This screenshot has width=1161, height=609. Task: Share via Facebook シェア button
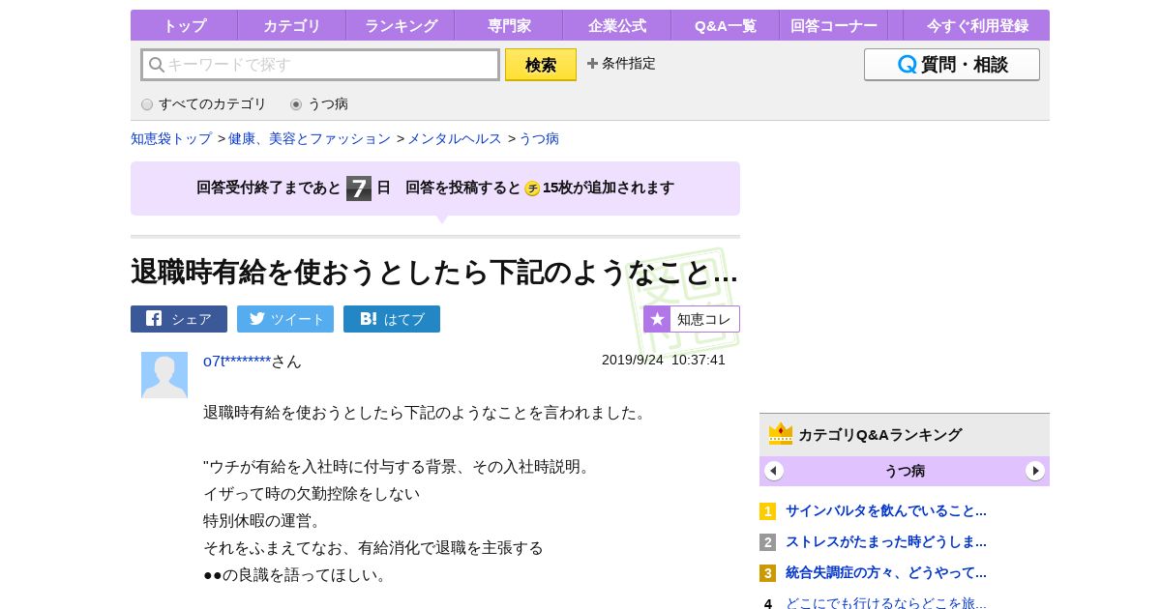[179, 319]
